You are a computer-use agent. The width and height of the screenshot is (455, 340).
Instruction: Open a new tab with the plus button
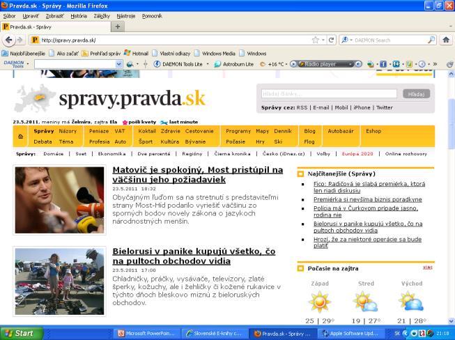(x=118, y=26)
